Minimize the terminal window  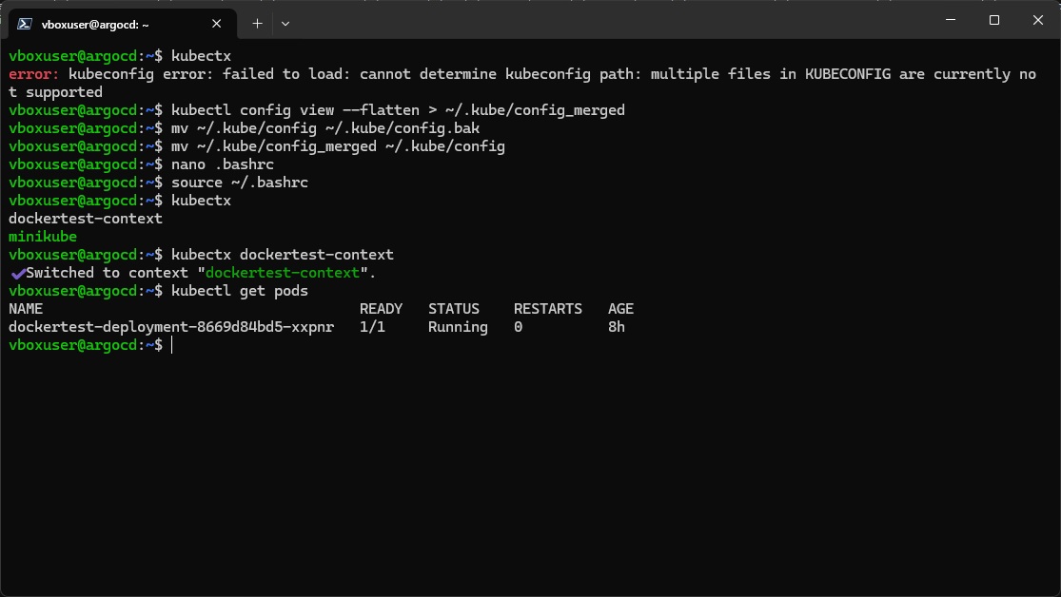(951, 20)
